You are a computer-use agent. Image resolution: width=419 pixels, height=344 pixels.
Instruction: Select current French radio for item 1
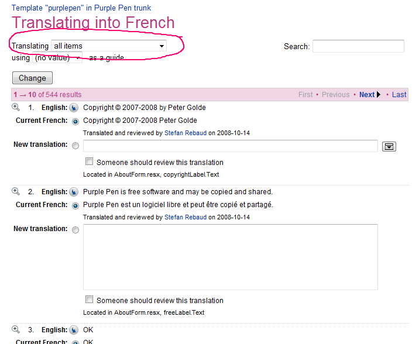(75, 122)
